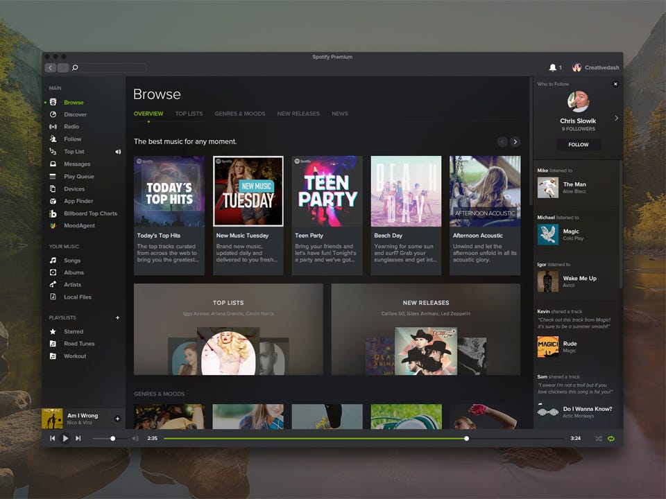Open Artists in Your Music
666x499 pixels.
pos(73,285)
